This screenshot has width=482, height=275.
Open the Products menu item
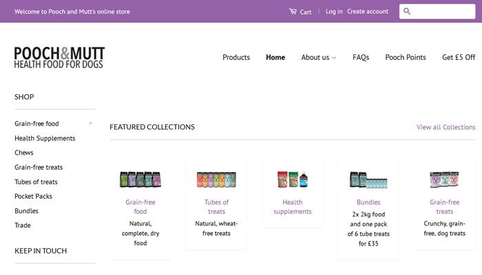236,58
